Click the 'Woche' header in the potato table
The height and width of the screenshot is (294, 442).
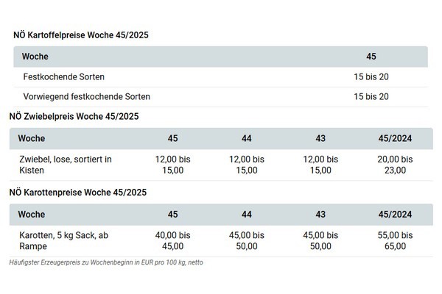click(x=35, y=57)
